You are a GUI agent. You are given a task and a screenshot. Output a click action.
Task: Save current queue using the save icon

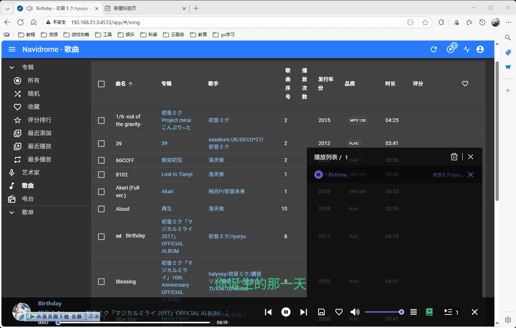coord(321,312)
